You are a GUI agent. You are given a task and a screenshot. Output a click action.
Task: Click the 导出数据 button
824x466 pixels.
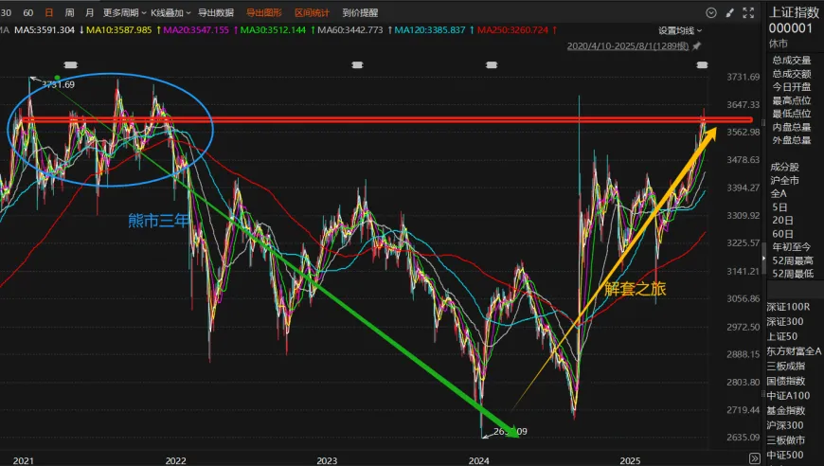(x=216, y=13)
